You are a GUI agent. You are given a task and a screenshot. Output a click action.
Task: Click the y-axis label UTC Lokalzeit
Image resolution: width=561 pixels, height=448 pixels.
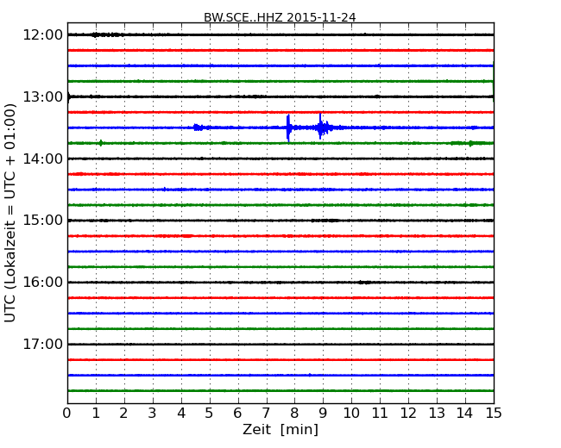pos(10,212)
